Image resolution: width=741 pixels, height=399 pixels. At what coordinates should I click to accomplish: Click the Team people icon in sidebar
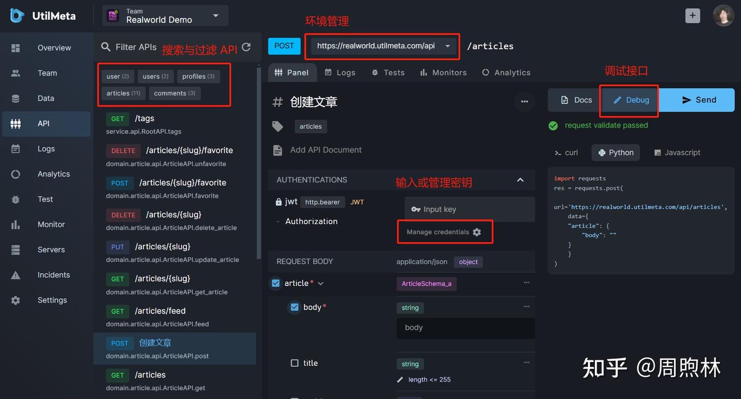16,73
